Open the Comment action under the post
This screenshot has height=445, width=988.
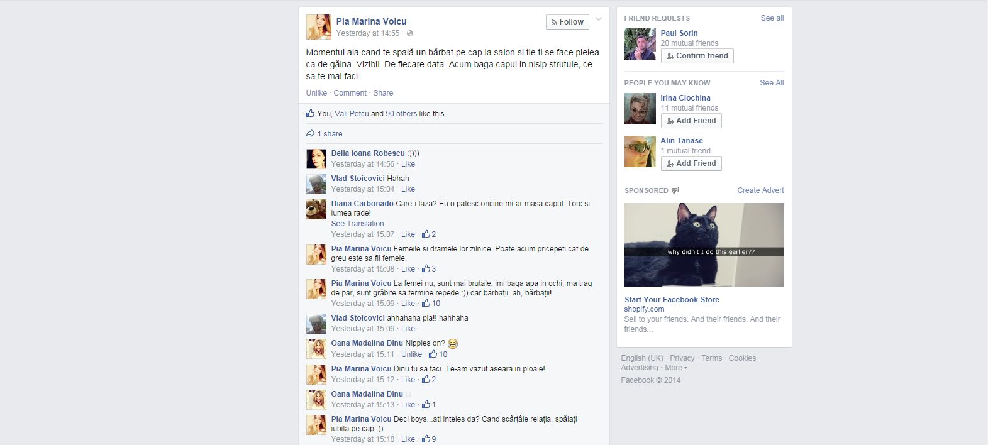click(x=350, y=93)
